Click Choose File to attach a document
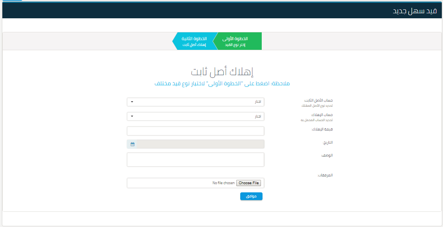This screenshot has height=227, width=443. point(248,183)
